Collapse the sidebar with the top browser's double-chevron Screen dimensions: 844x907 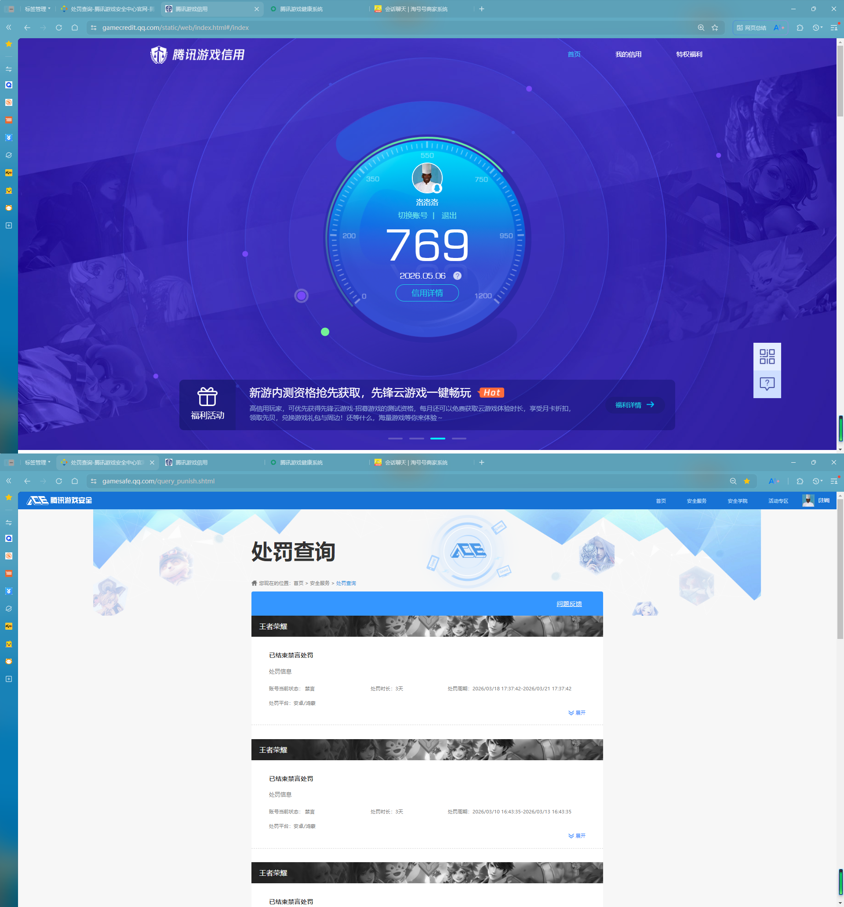pyautogui.click(x=9, y=28)
